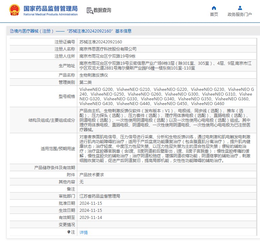Click registrant name 南京伟思医疗科技股份有限公司
The width and height of the screenshot is (260, 241).
108,49
